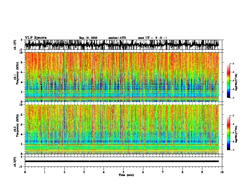The height and width of the screenshot is (193, 250).
Task: Click the "6" kHz tick on ch.2 spectrogram
Action: [x=22, y=125]
